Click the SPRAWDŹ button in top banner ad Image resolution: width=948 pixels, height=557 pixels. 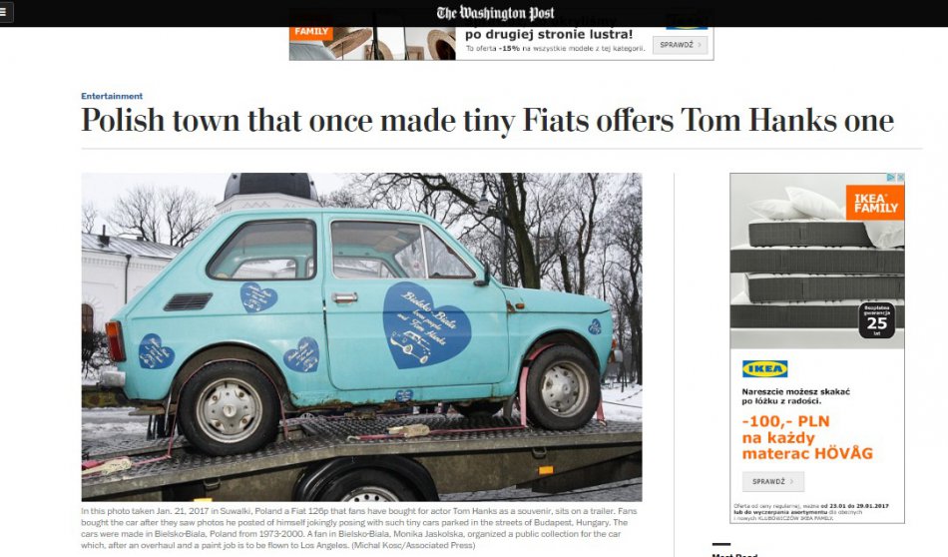click(x=681, y=45)
